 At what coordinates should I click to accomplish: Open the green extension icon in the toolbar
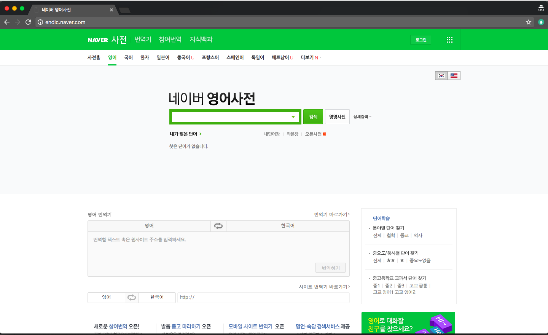click(x=541, y=22)
